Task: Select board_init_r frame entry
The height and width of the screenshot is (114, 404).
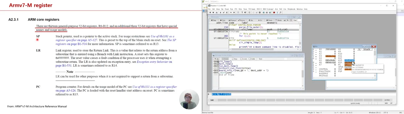Action: (x=244, y=70)
